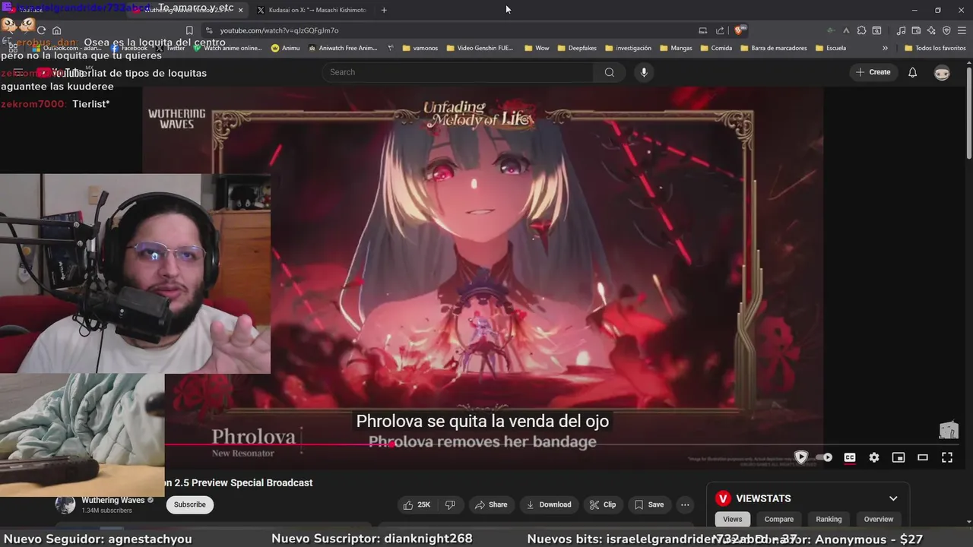The height and width of the screenshot is (547, 973).
Task: Bookmark this page in the address bar
Action: tap(189, 30)
